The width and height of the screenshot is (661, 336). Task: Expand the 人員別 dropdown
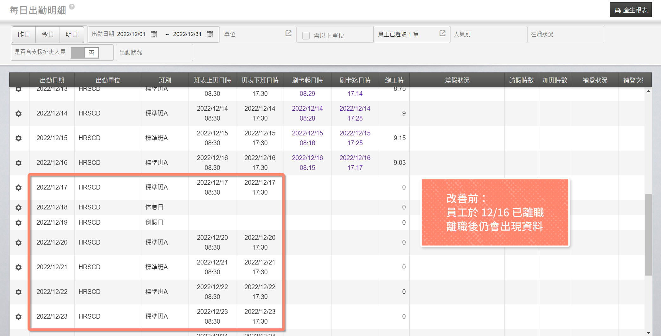click(x=488, y=34)
